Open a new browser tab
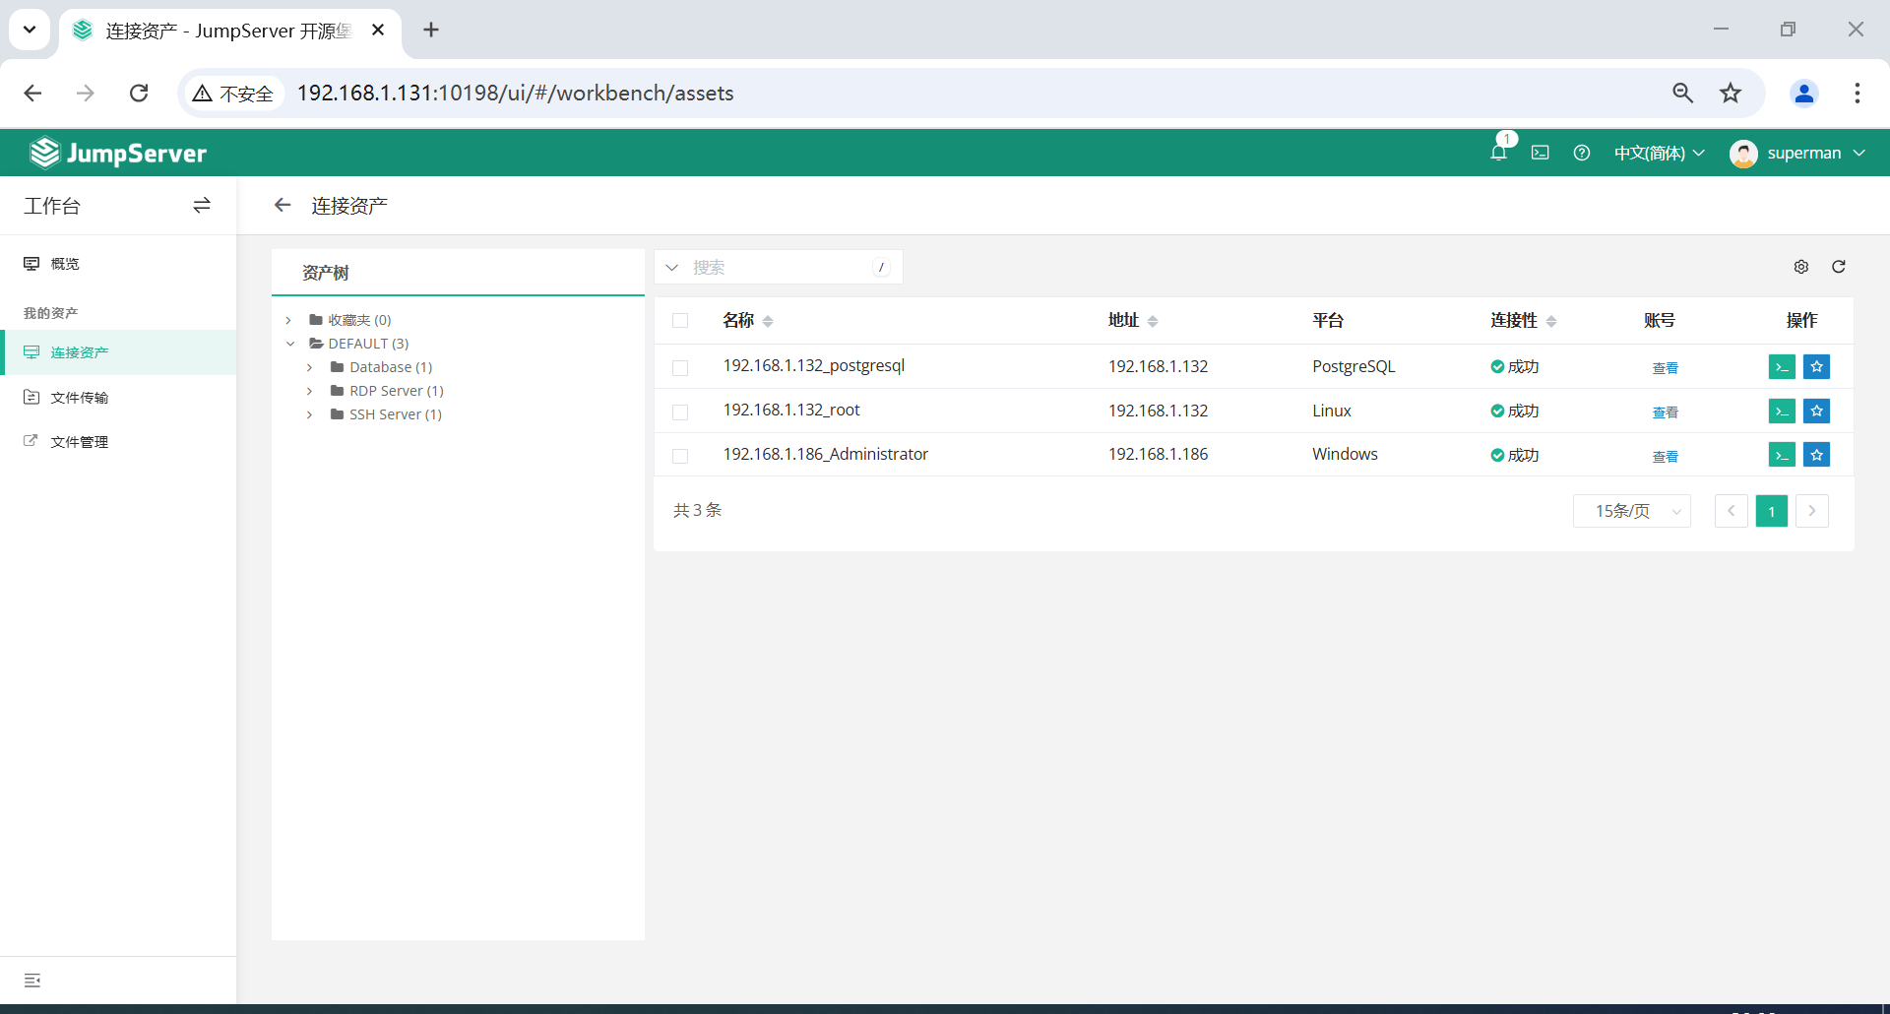The width and height of the screenshot is (1890, 1014). click(x=431, y=30)
